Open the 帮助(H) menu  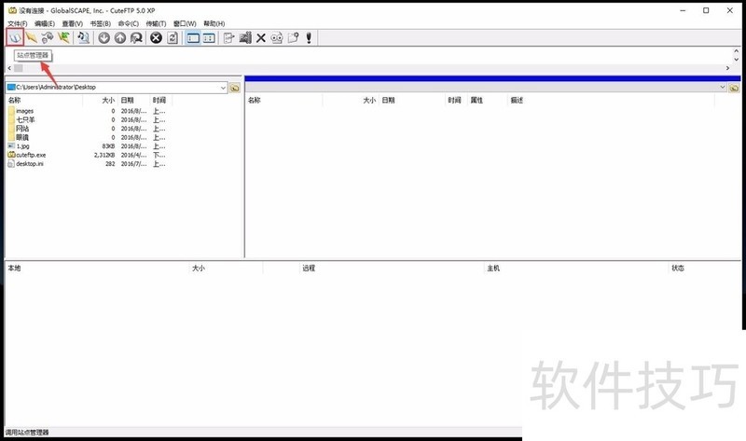[x=214, y=23]
